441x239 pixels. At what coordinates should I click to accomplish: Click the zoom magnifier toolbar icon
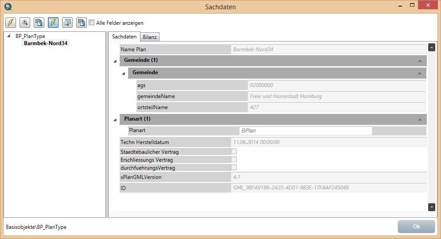tap(25, 23)
